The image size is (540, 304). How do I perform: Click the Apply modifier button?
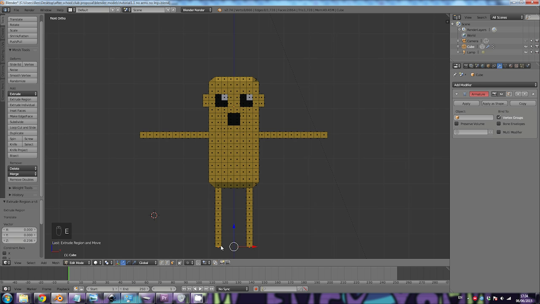click(466, 103)
